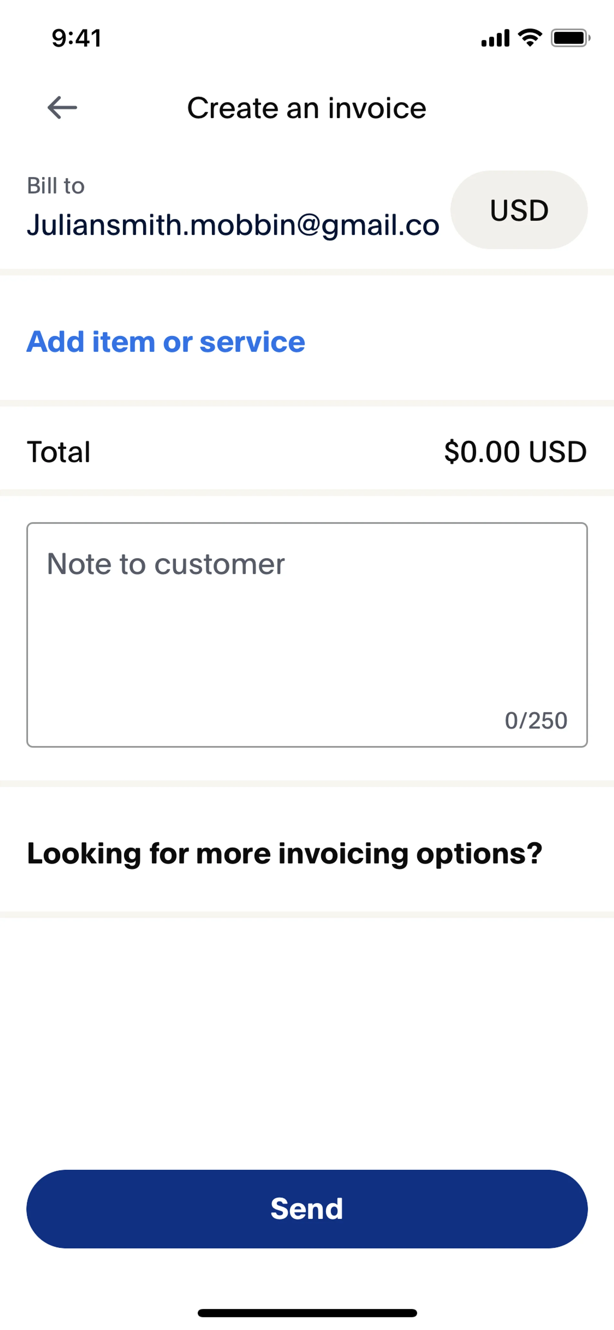Tap 'Add item or service' link
This screenshot has height=1330, width=614.
tap(166, 342)
